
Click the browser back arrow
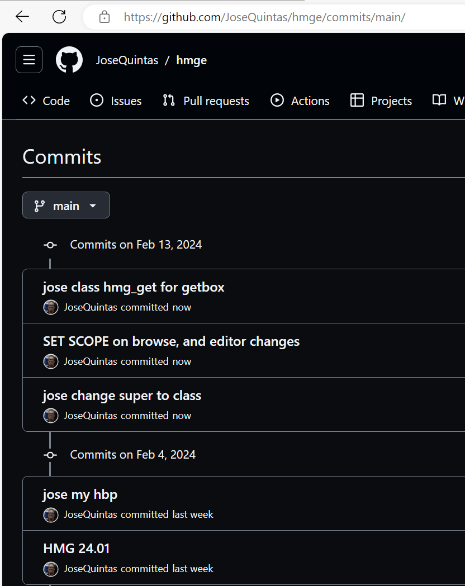[x=22, y=17]
